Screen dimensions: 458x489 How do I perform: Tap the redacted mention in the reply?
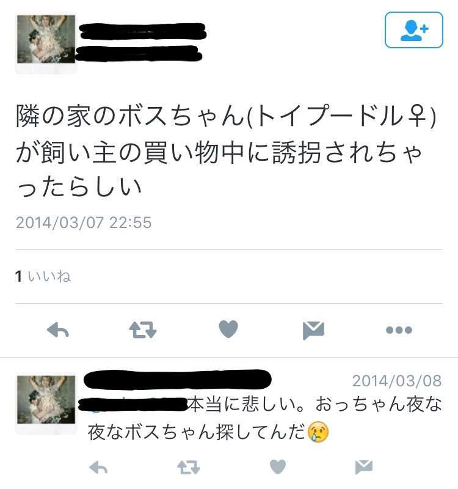[133, 405]
